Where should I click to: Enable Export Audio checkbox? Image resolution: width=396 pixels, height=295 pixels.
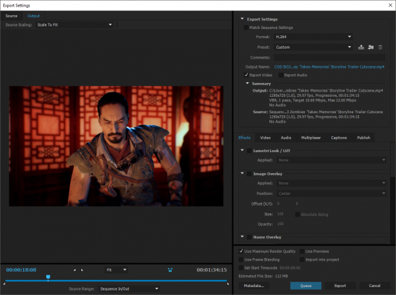(280, 75)
